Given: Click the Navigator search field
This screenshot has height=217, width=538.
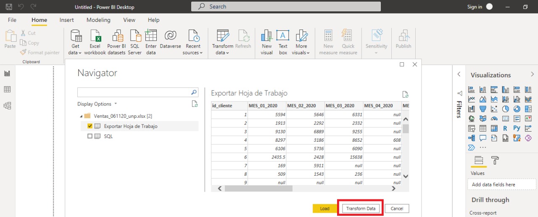Looking at the screenshot, I should pyautogui.click(x=137, y=92).
